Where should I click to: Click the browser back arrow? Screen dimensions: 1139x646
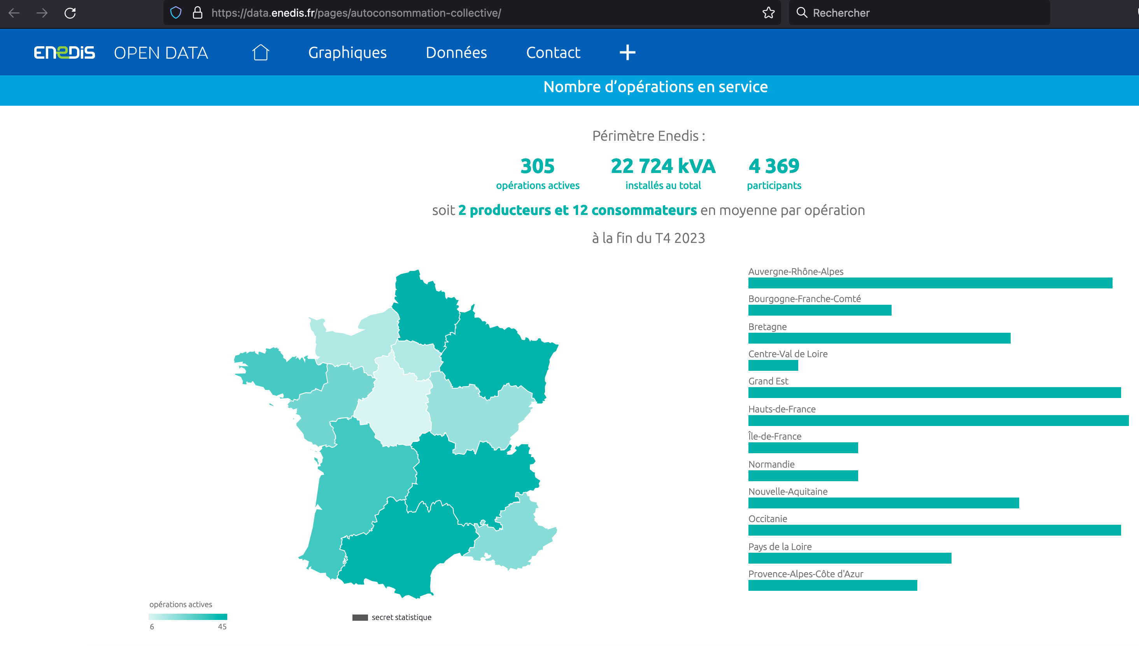14,13
